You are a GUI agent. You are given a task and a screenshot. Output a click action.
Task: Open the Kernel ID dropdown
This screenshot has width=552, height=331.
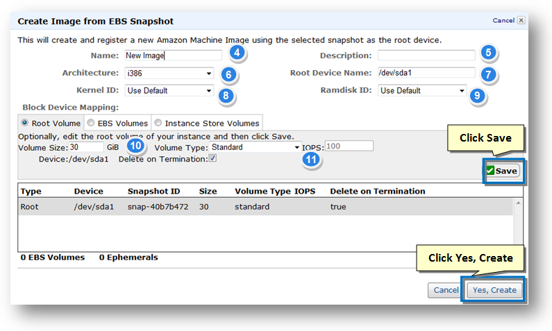169,90
